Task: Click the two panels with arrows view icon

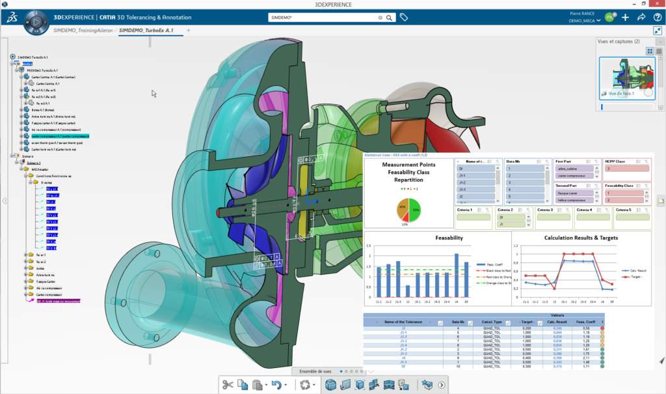Action: (x=374, y=385)
